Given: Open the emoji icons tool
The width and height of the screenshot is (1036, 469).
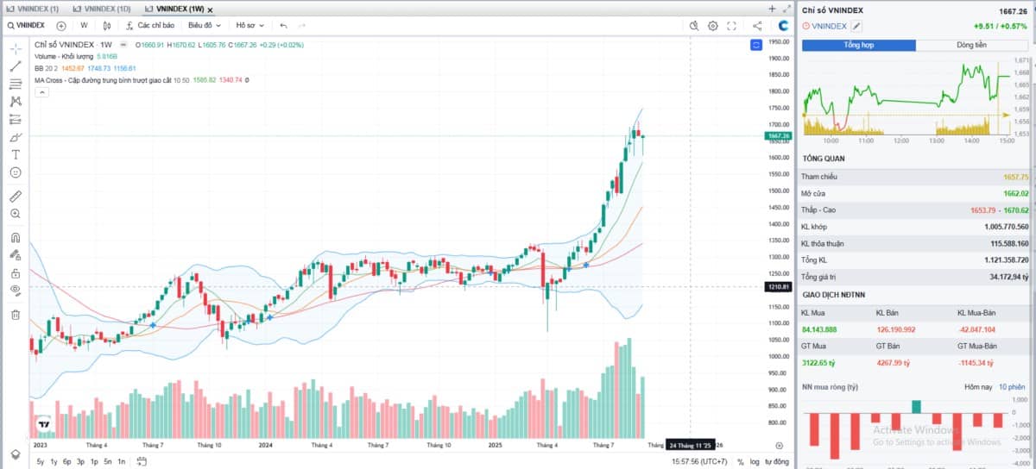Looking at the screenshot, I should pyautogui.click(x=16, y=172).
